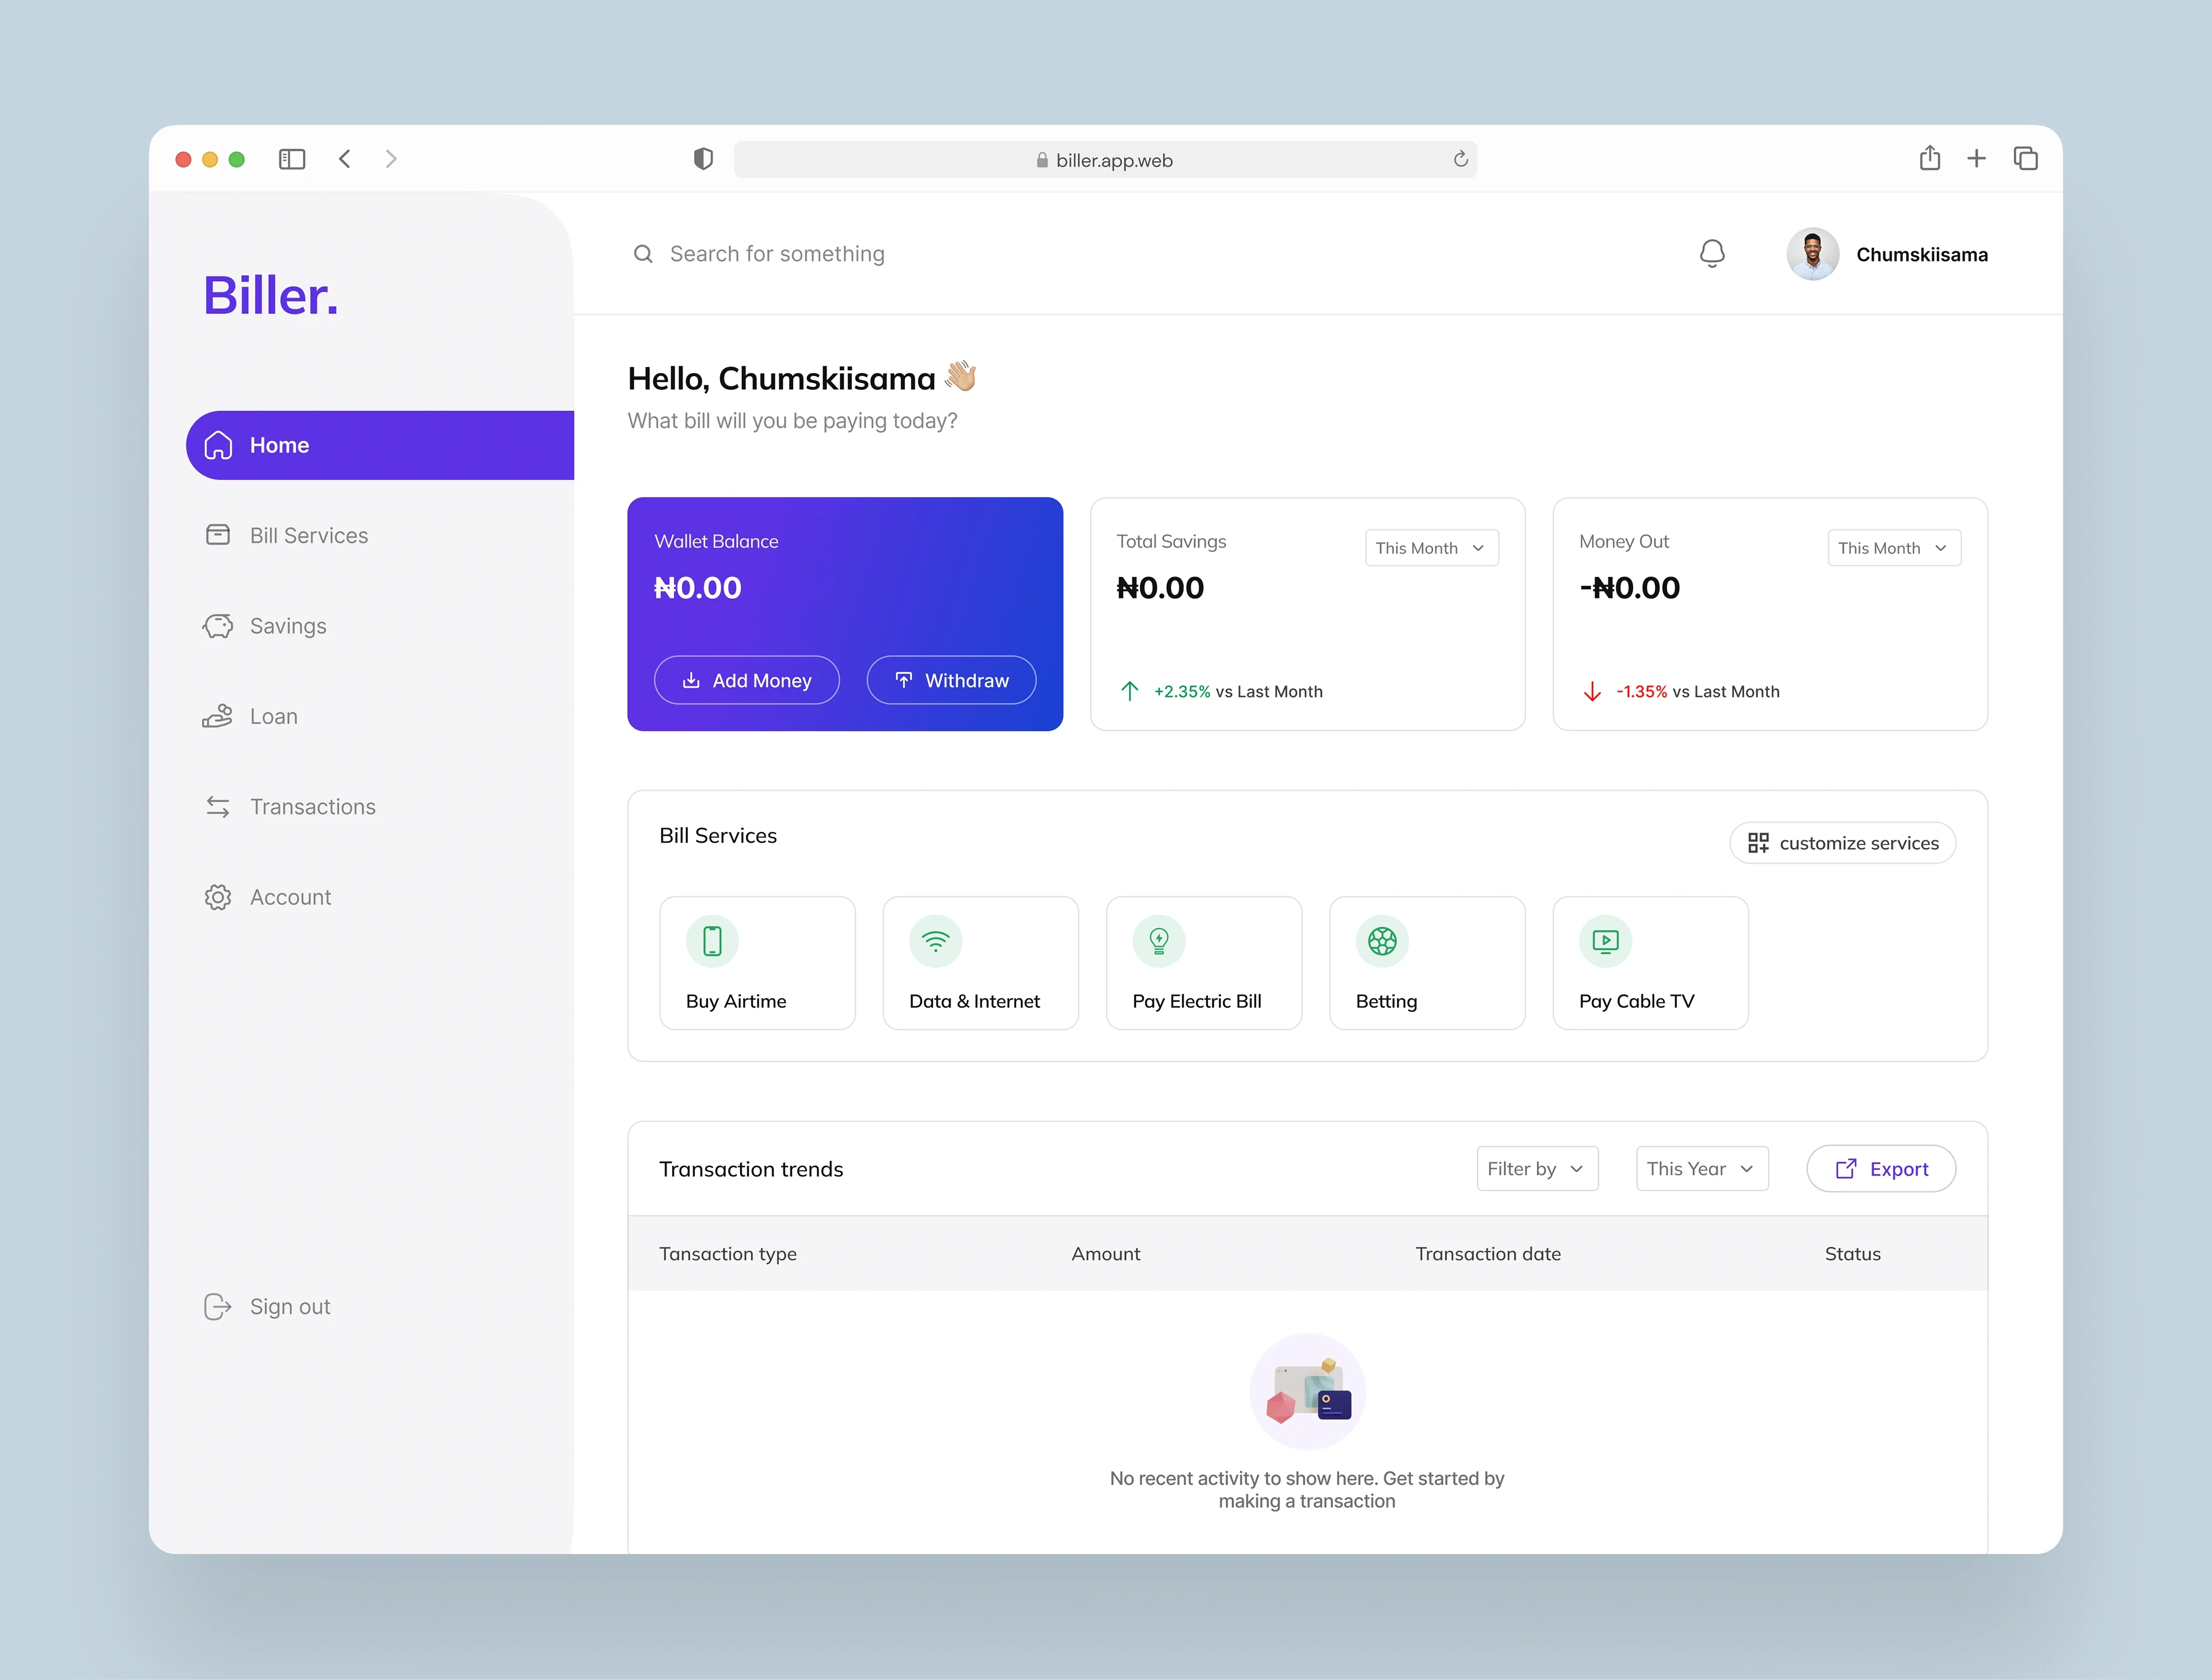Open the browser privacy shield icon
The height and width of the screenshot is (1679, 2212).
[703, 159]
